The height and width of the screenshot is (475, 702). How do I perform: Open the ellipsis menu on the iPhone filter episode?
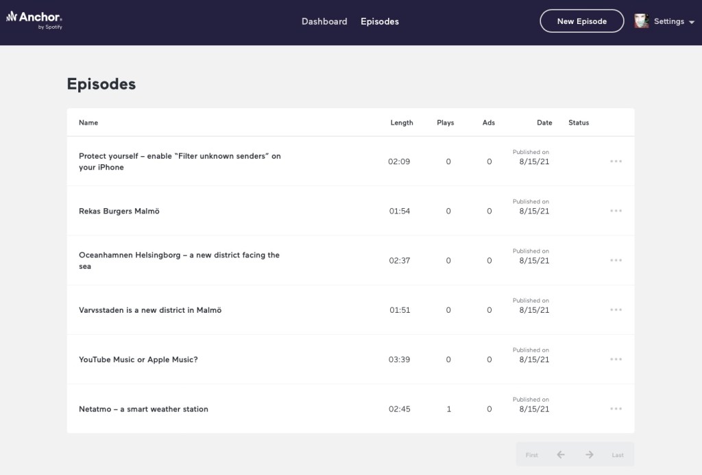(x=616, y=161)
